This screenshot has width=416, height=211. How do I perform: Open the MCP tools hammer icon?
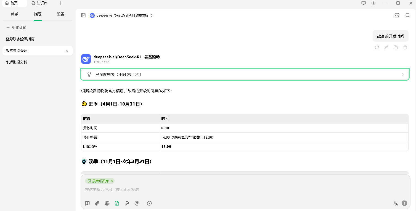127,203
